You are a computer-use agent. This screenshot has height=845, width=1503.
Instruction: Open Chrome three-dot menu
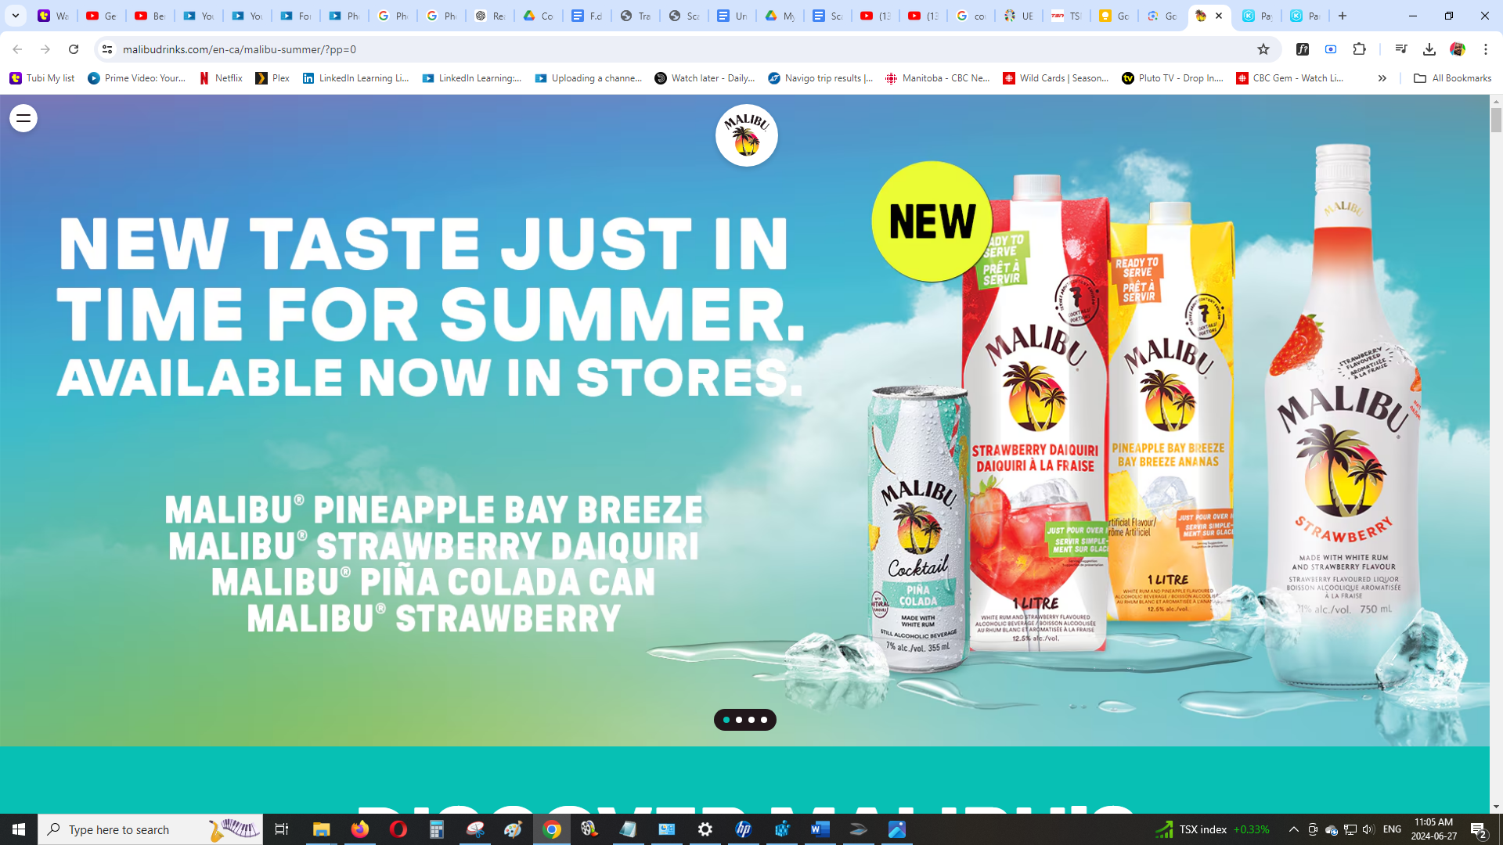[1486, 49]
